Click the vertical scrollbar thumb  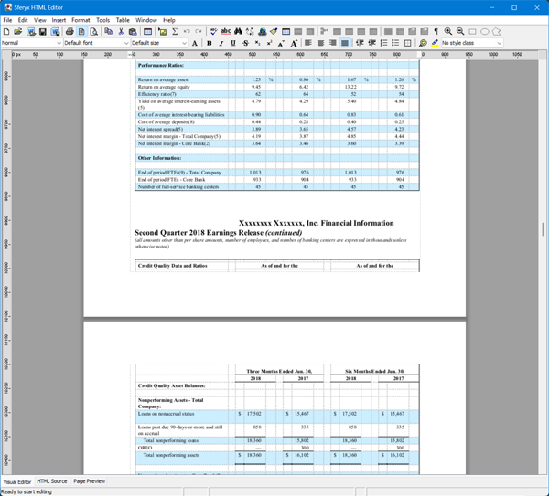coord(544,229)
